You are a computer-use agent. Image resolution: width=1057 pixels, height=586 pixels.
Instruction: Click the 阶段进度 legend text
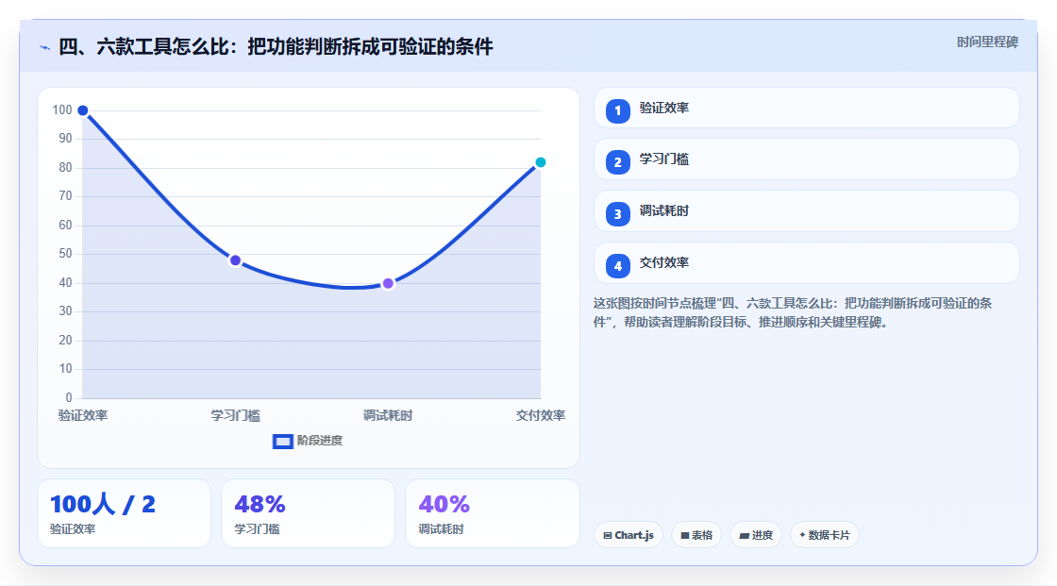320,441
